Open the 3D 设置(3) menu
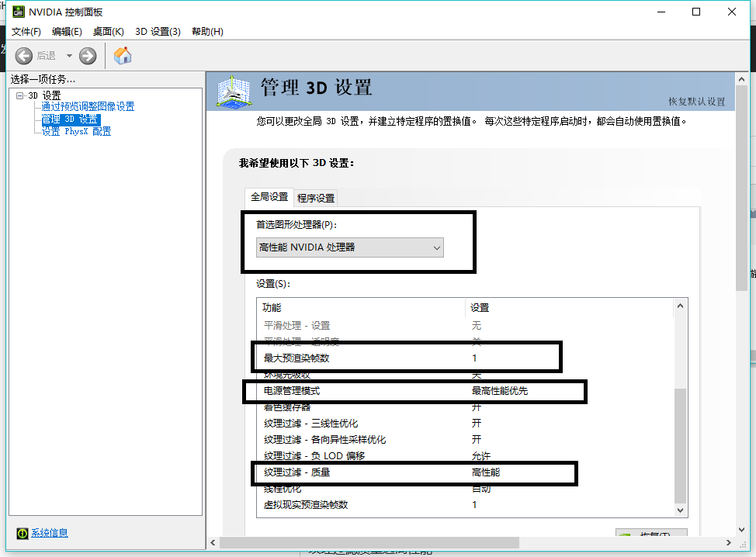The height and width of the screenshot is (557, 756). [x=158, y=32]
